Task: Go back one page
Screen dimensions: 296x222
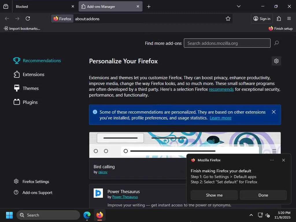Action: tap(7, 18)
